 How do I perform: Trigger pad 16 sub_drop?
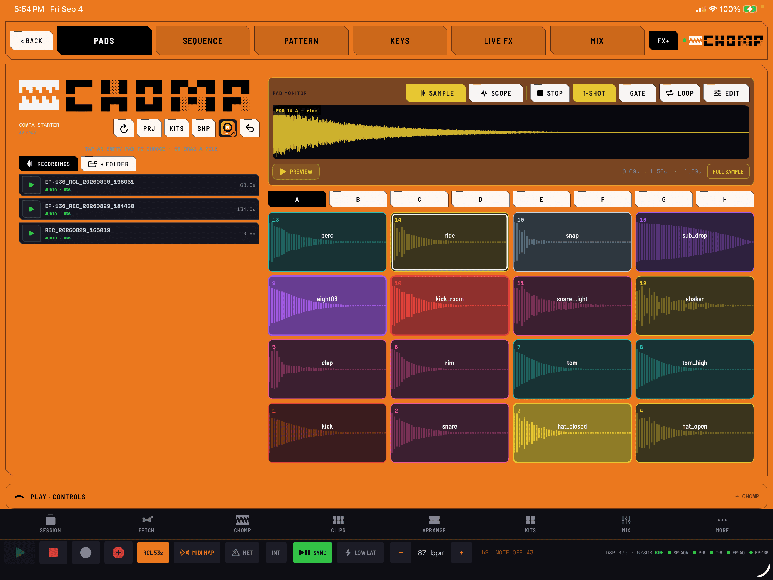pyautogui.click(x=694, y=242)
